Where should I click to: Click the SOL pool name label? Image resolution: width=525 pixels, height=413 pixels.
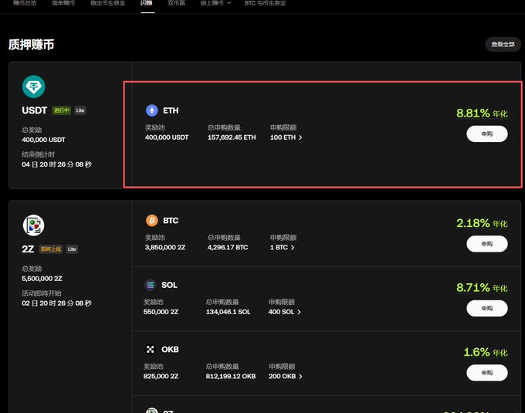pos(169,285)
